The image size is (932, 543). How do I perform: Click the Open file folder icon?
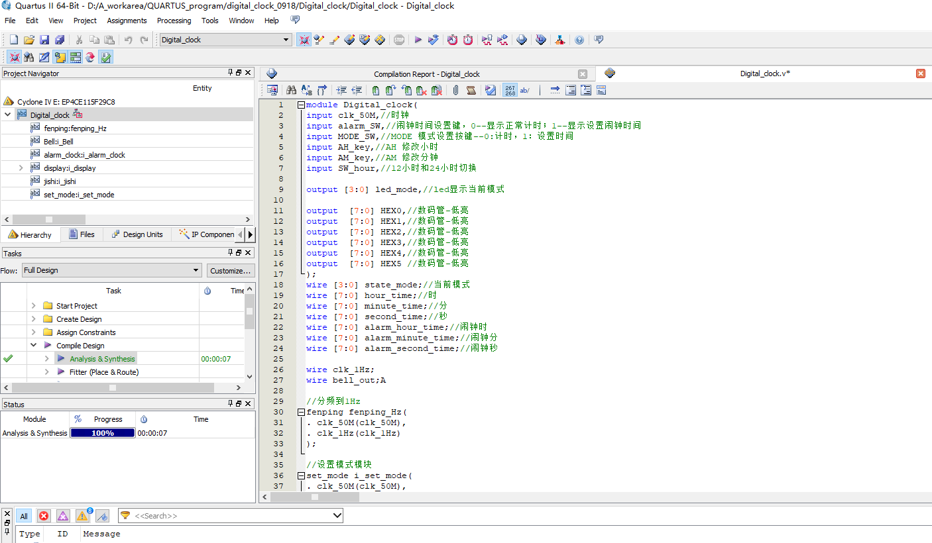point(29,40)
